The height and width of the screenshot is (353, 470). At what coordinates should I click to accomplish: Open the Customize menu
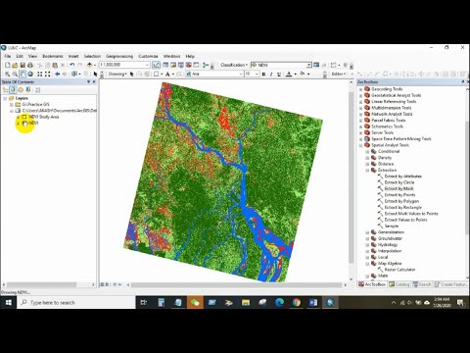coord(148,56)
